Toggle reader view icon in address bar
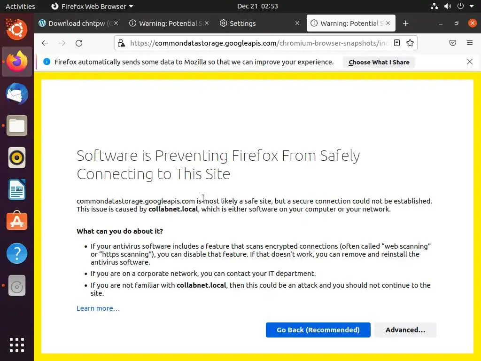481x361 pixels. 397,43
